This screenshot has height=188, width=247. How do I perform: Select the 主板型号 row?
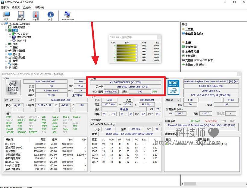pos(191,47)
